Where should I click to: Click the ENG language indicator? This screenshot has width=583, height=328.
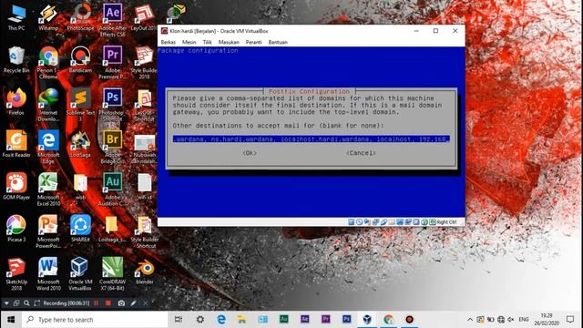[524, 320]
